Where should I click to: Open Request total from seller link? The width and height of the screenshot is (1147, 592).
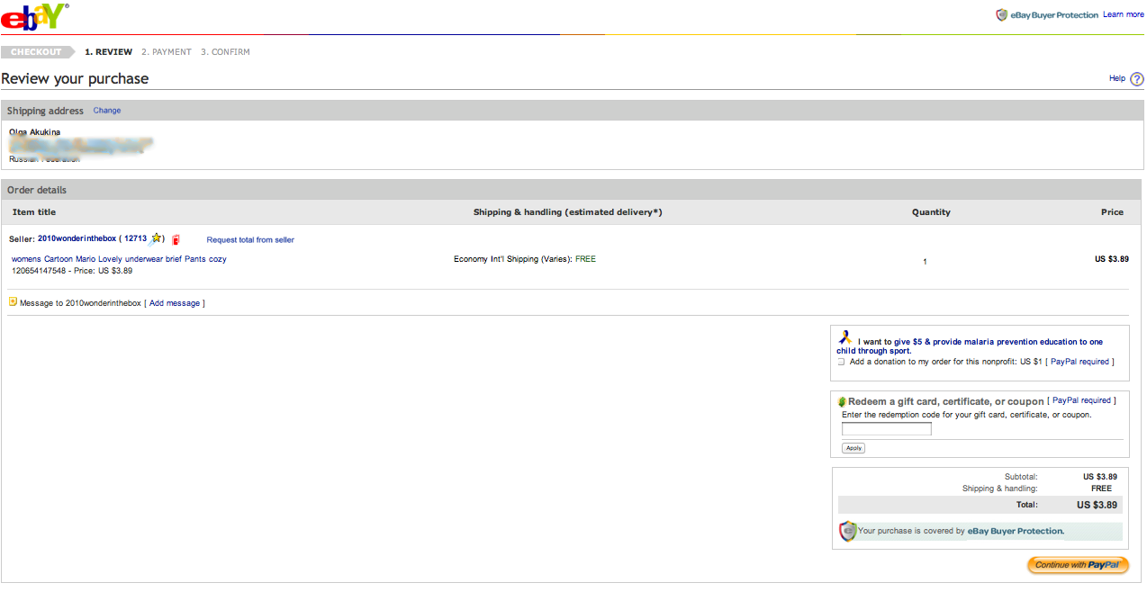pyautogui.click(x=250, y=240)
